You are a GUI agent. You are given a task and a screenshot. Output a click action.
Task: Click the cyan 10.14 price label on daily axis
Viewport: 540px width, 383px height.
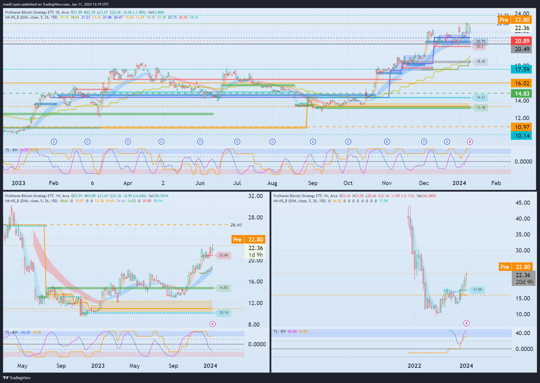pyautogui.click(x=522, y=136)
